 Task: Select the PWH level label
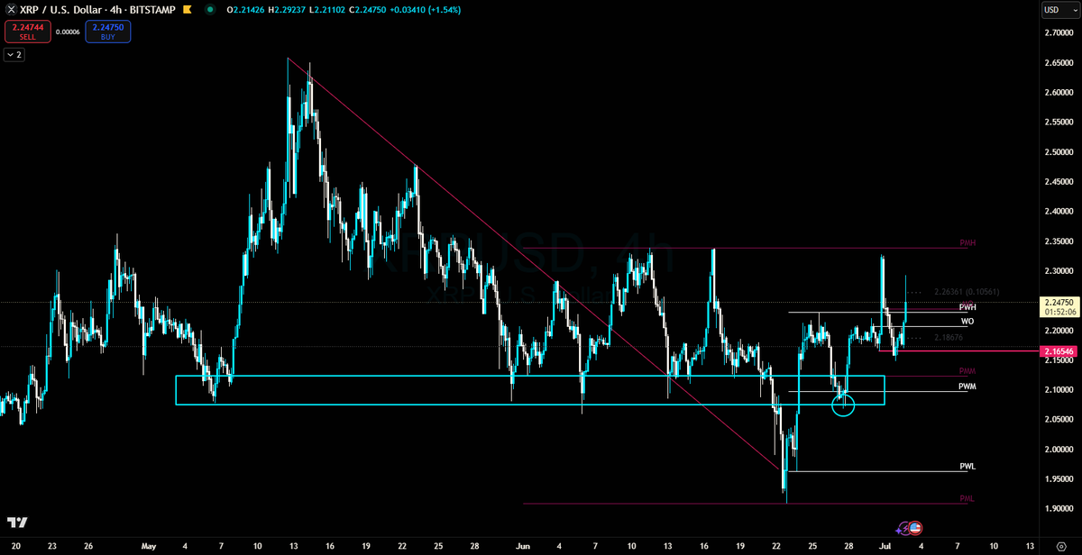click(x=967, y=307)
